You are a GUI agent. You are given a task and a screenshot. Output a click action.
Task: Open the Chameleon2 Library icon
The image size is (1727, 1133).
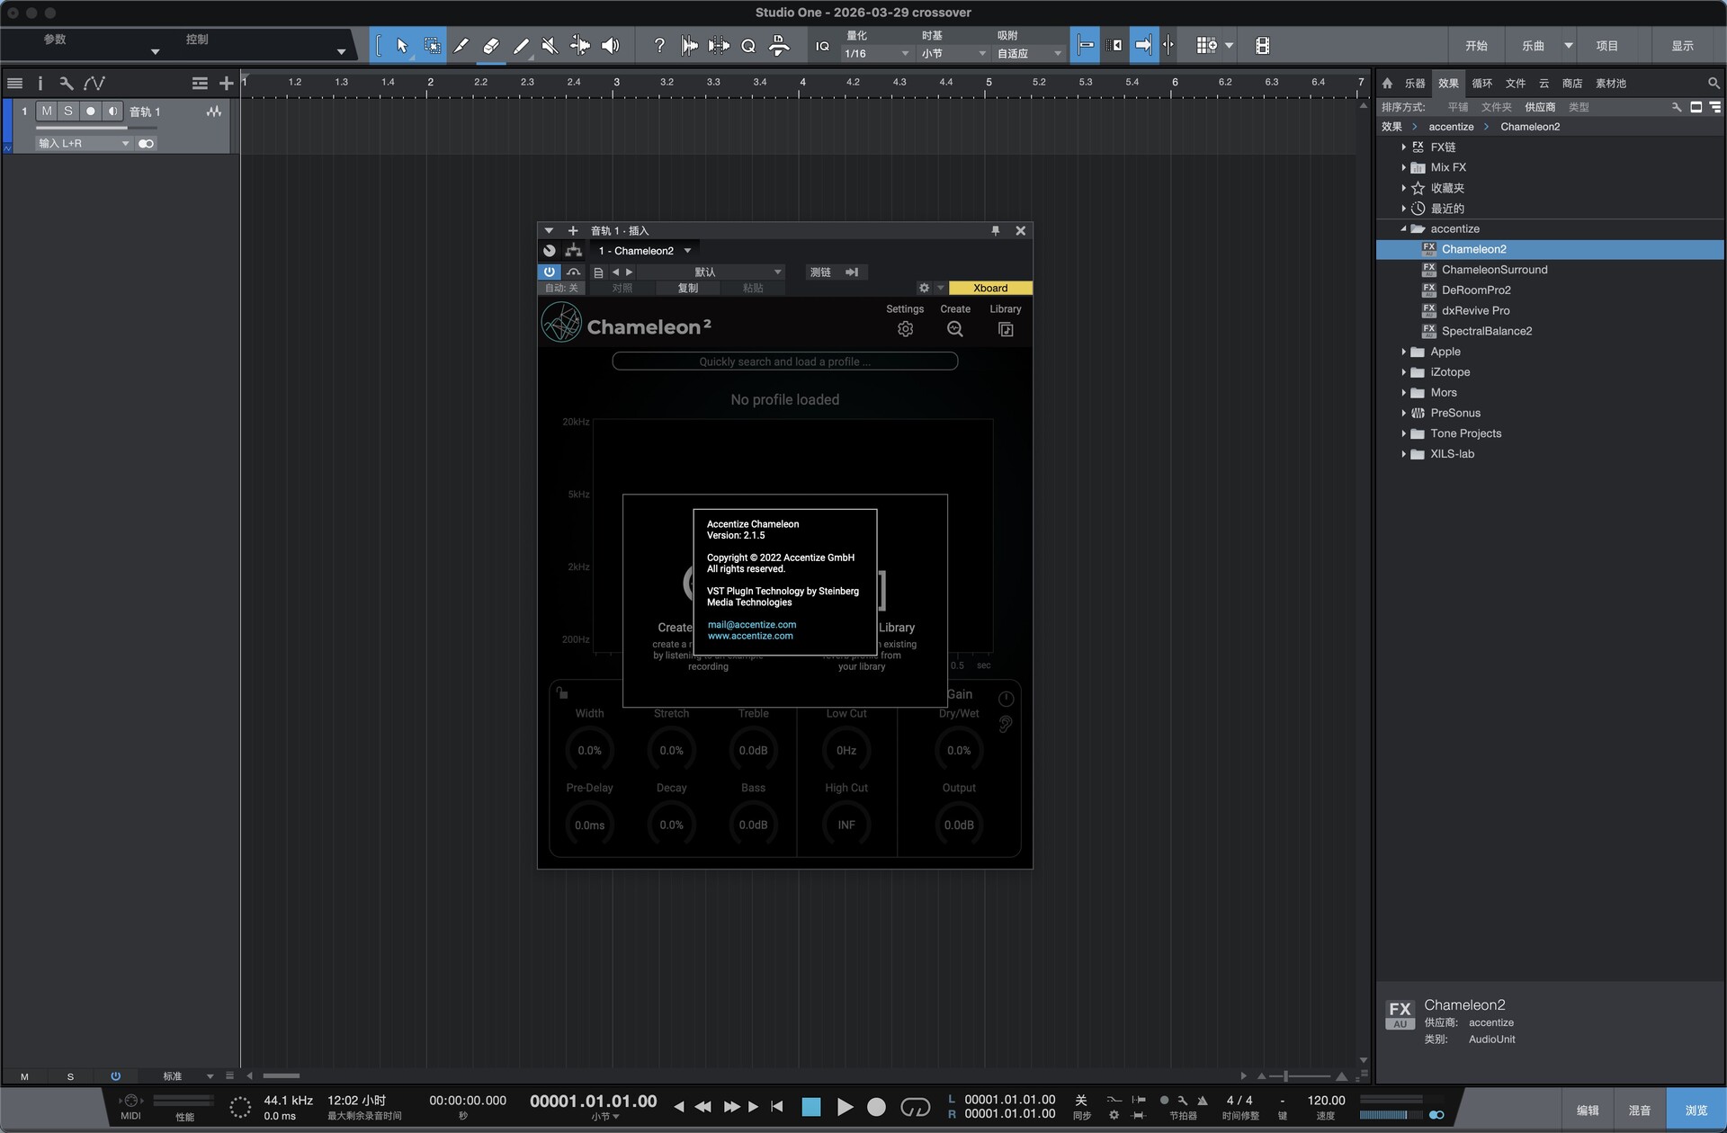1005,329
